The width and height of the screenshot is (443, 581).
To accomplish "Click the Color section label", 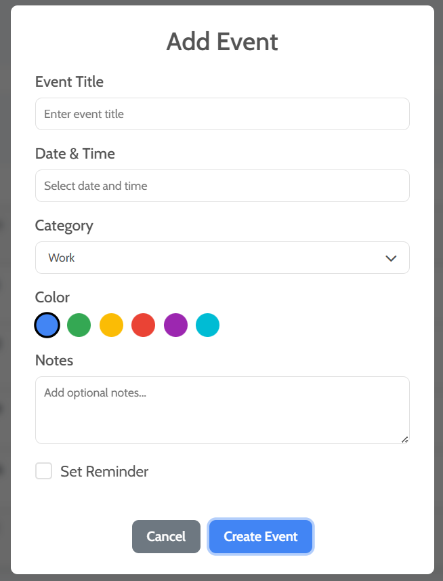I will [52, 297].
